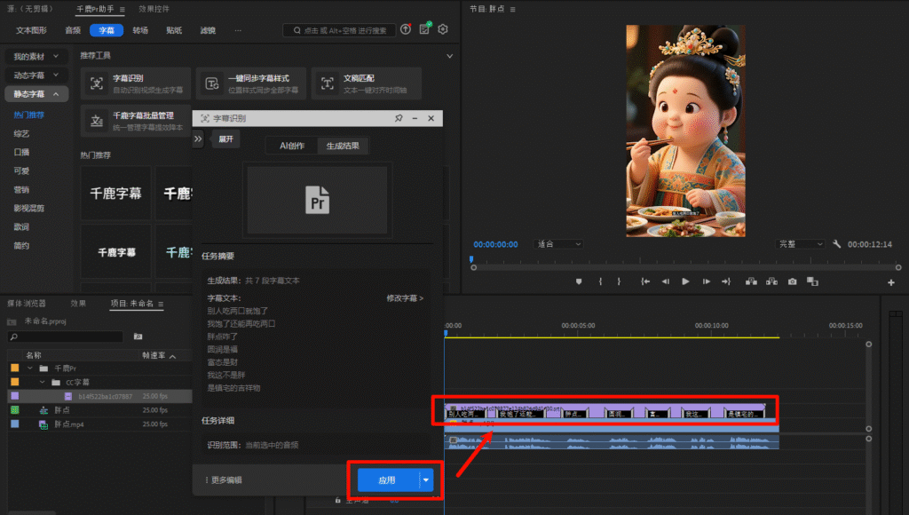Sort by 帧速率 column header
Image resolution: width=909 pixels, height=515 pixels.
(159, 355)
